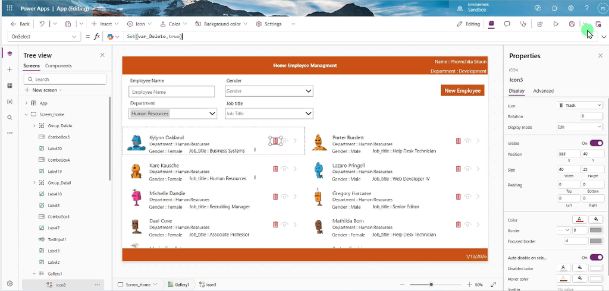609x291 pixels.
Task: Open the Insert menu
Action: [104, 24]
